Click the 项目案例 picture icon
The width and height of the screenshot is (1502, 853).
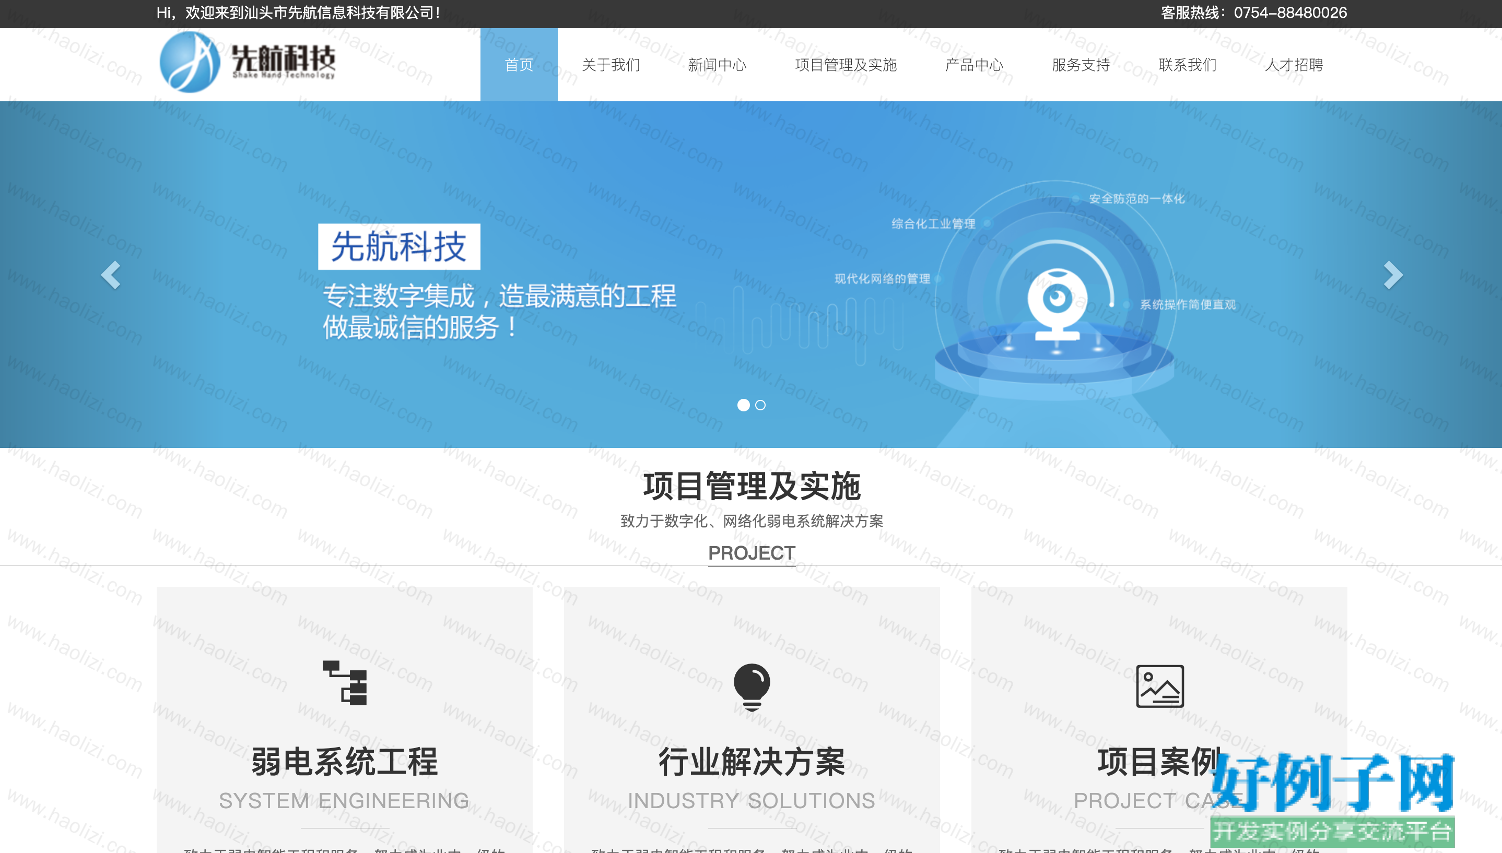click(1160, 686)
